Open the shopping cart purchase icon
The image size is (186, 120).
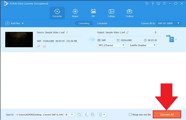point(146,3)
